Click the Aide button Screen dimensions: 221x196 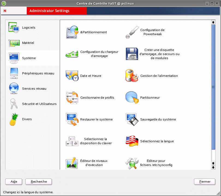14,182
